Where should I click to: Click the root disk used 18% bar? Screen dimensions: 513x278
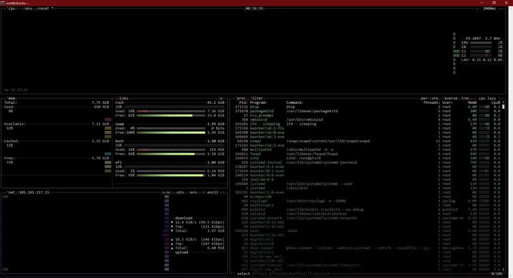click(171, 111)
